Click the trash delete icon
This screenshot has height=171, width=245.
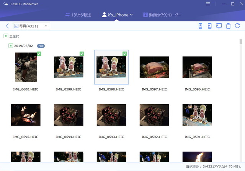tap(228, 26)
